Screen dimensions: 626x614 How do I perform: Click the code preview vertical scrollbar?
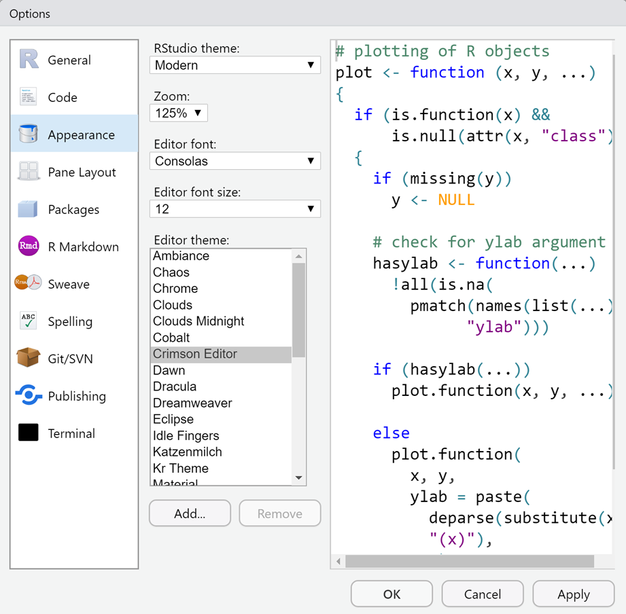pos(614,262)
